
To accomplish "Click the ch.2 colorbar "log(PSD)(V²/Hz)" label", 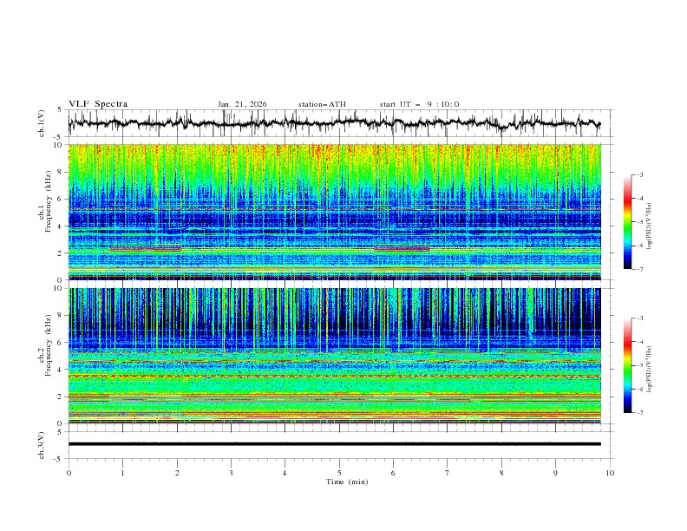I will pos(650,370).
